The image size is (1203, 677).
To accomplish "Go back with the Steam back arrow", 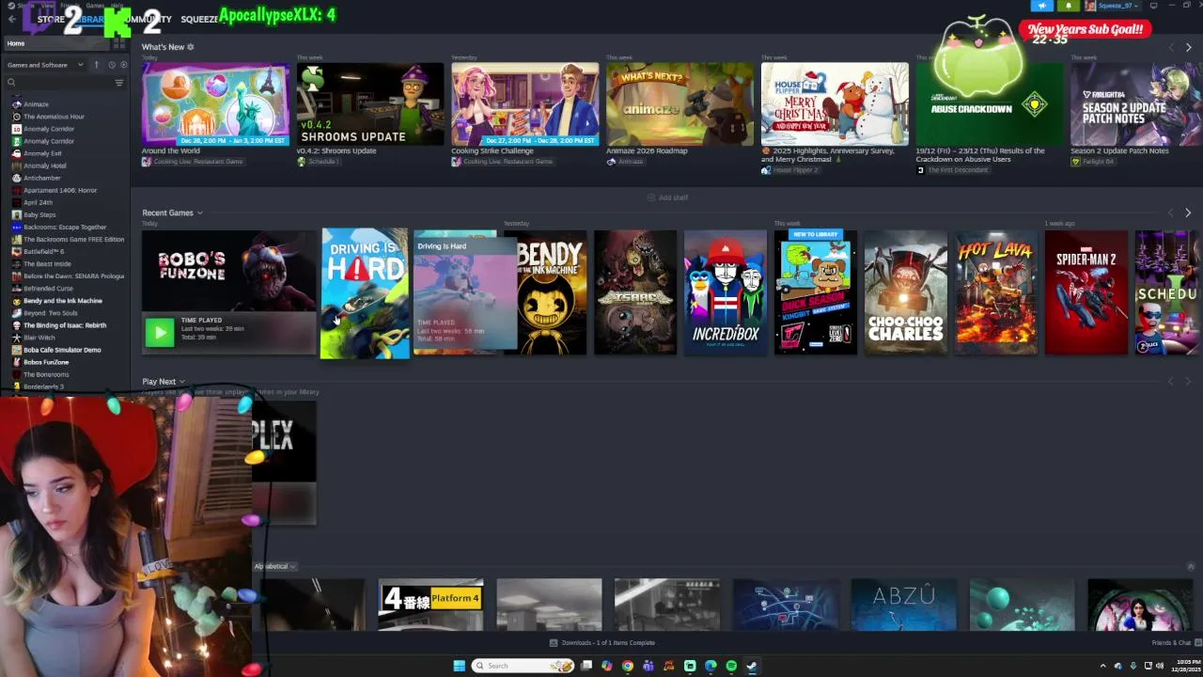I will pos(11,19).
